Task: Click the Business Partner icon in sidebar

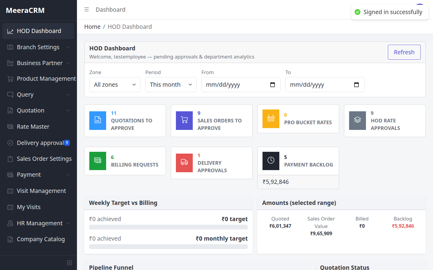Action: [x=10, y=63]
